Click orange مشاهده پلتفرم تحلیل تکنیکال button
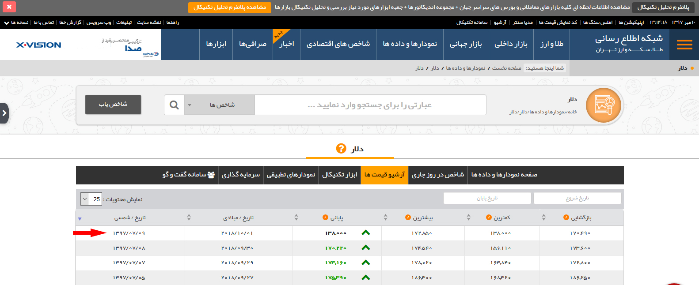This screenshot has width=699, height=285. tap(230, 7)
